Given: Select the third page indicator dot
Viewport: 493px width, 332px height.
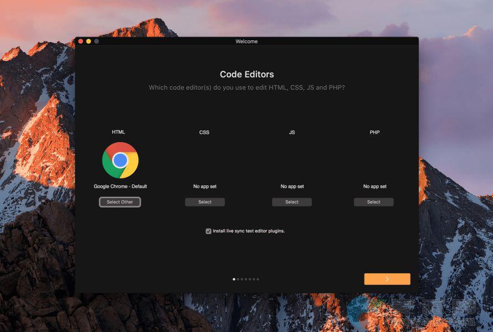Looking at the screenshot, I should (x=242, y=279).
